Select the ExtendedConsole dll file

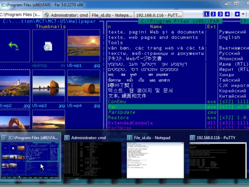(157, 123)
